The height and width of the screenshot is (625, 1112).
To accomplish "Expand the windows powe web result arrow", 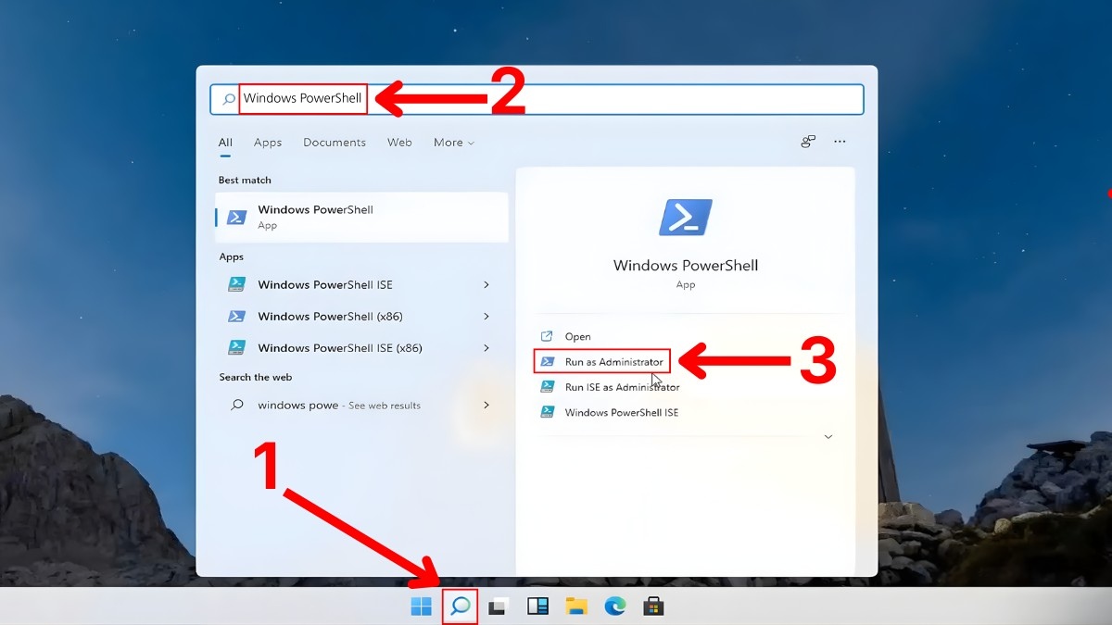I will point(486,405).
